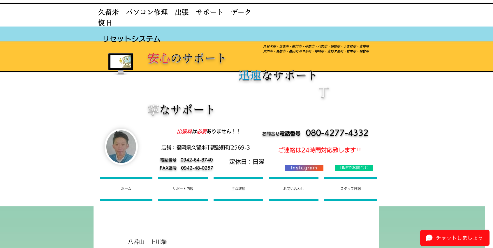Click the 寧なサポート slogan text
The height and width of the screenshot is (248, 493).
181,110
